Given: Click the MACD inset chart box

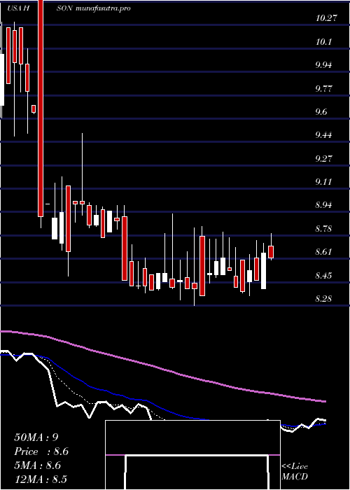Looking at the screenshot, I should coord(192,455).
